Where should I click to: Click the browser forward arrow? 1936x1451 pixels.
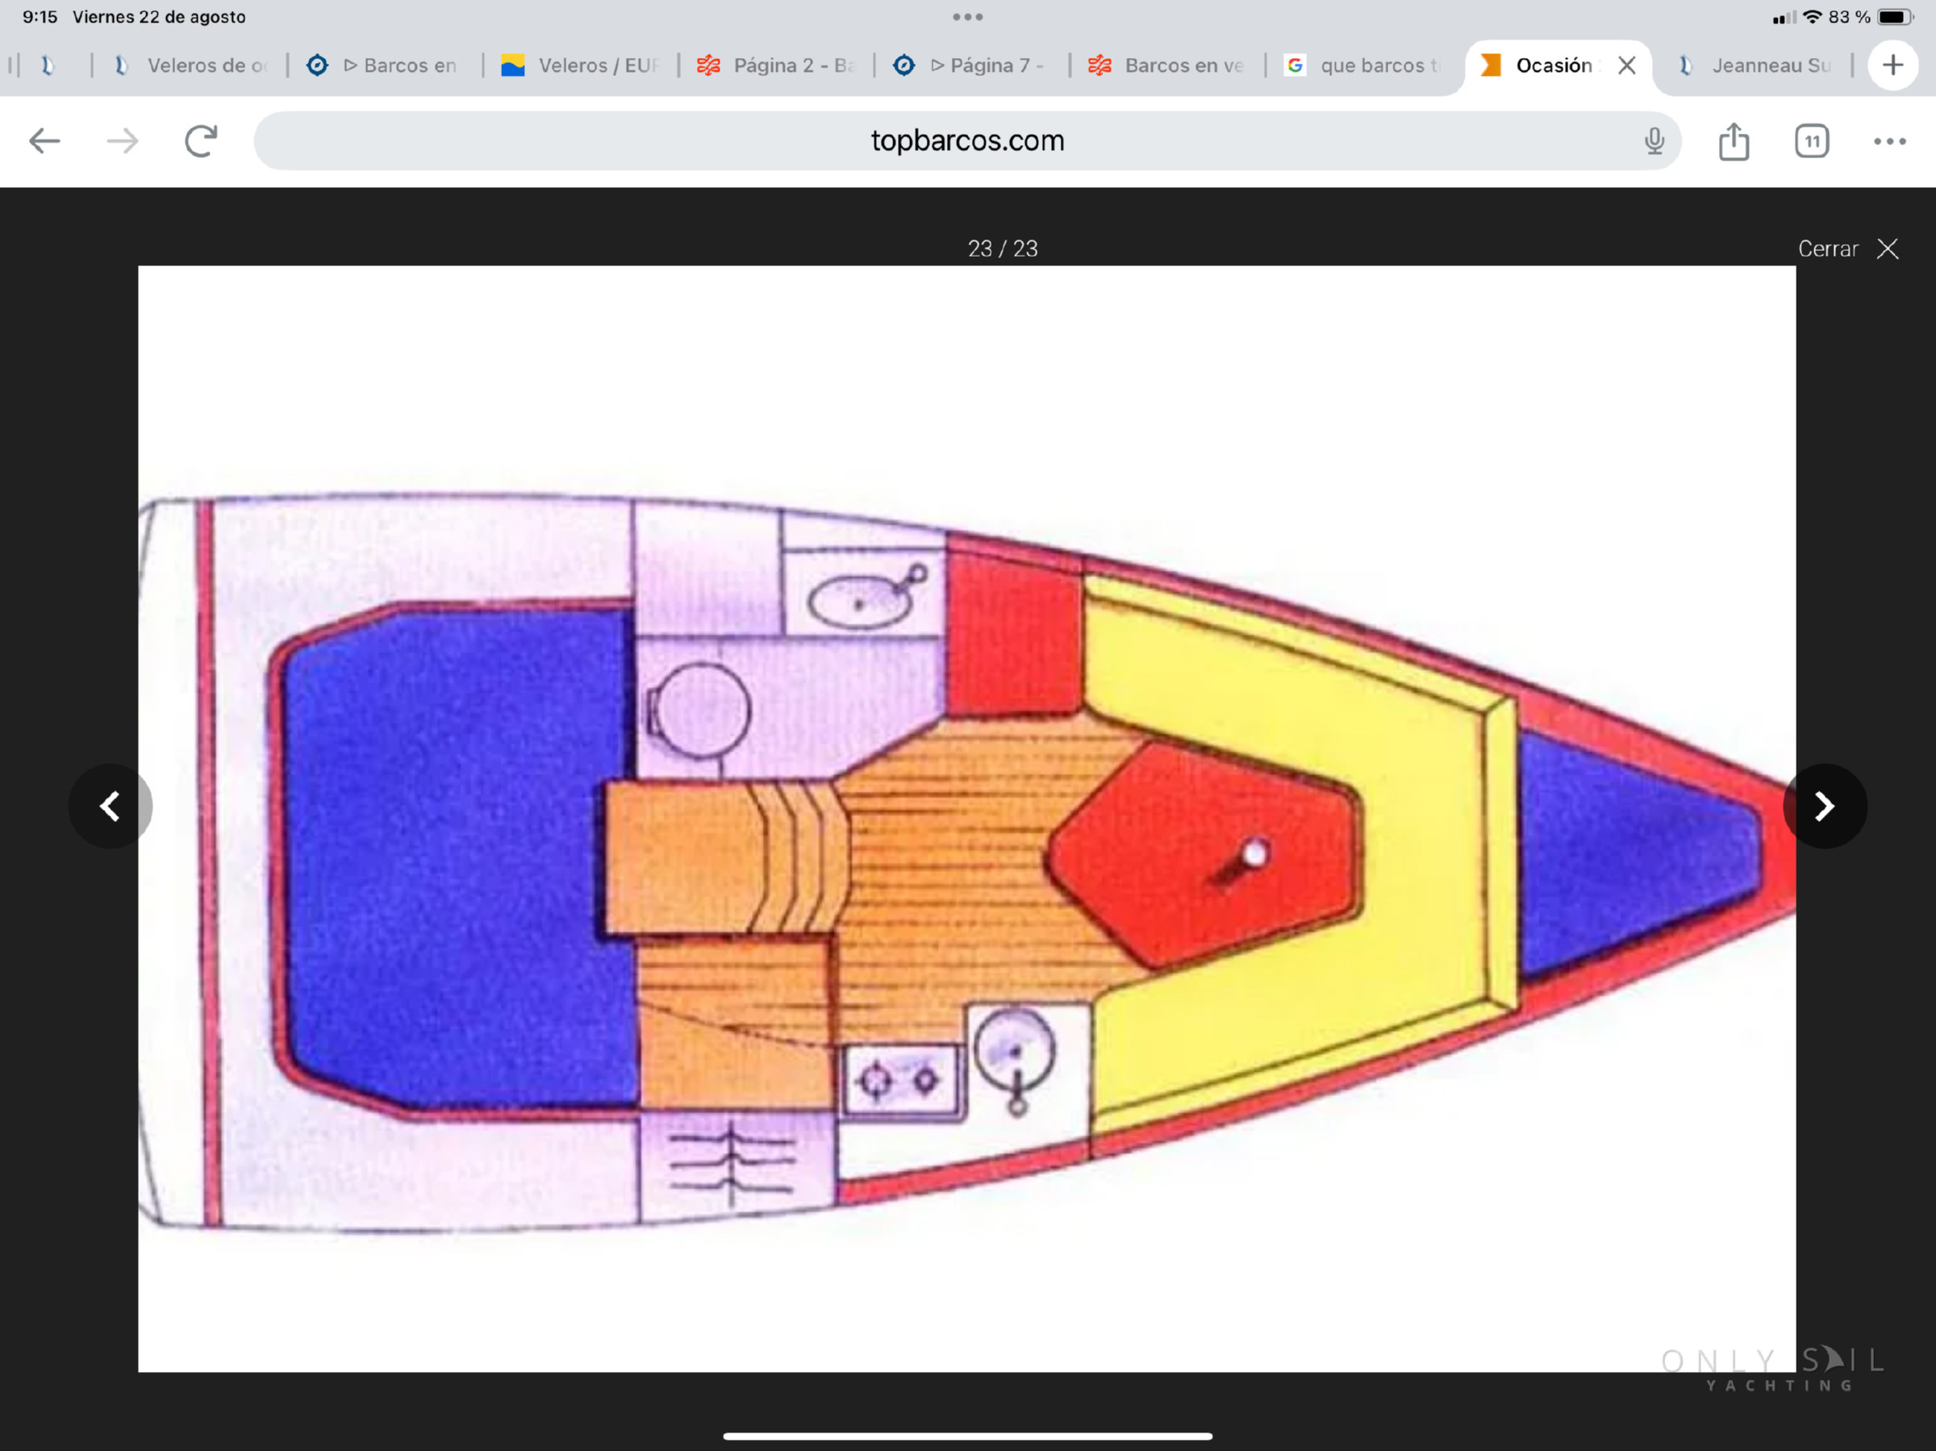pyautogui.click(x=123, y=141)
